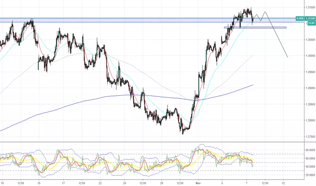
Task: Click the 40.0000 indicator scale label
Action: pos(310,167)
